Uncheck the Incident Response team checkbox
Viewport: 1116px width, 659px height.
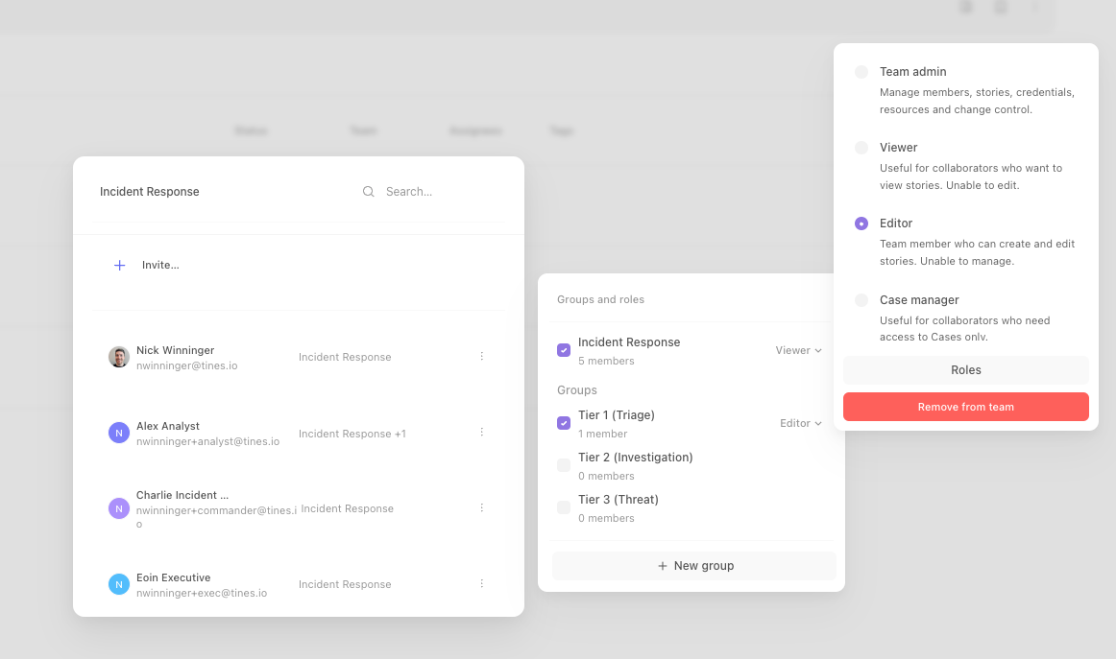[564, 350]
